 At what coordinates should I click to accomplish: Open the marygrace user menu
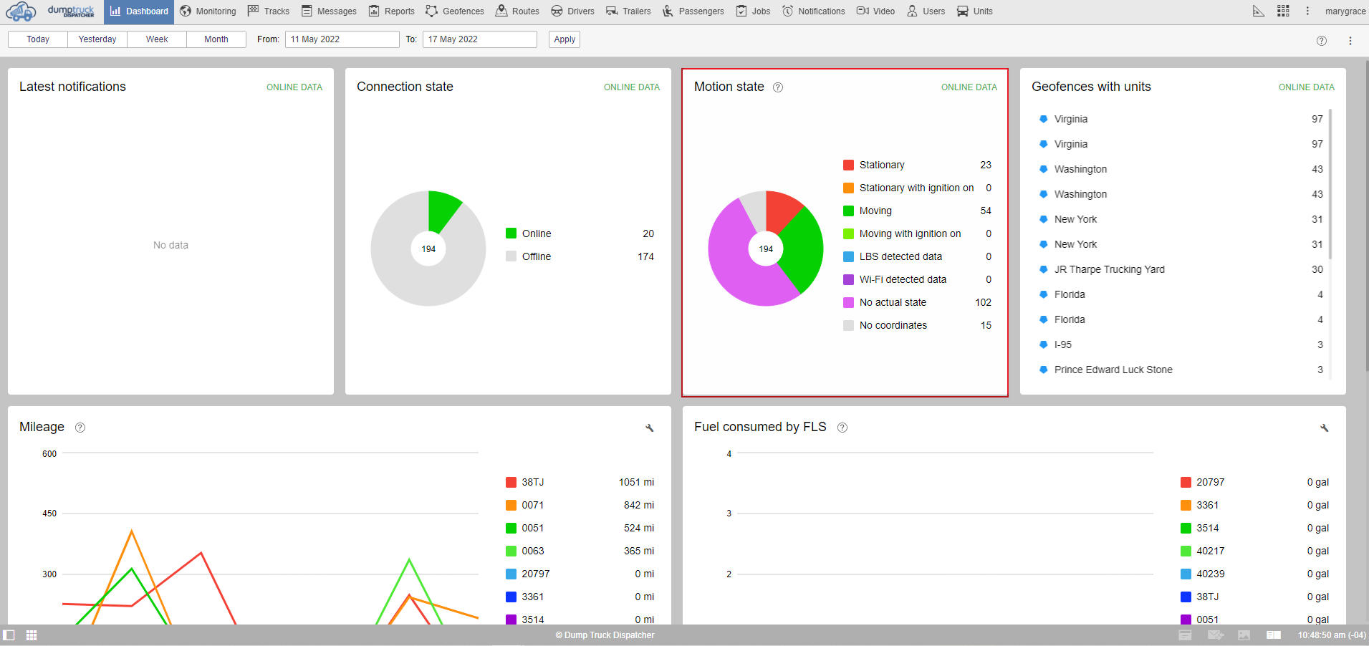pyautogui.click(x=1345, y=11)
